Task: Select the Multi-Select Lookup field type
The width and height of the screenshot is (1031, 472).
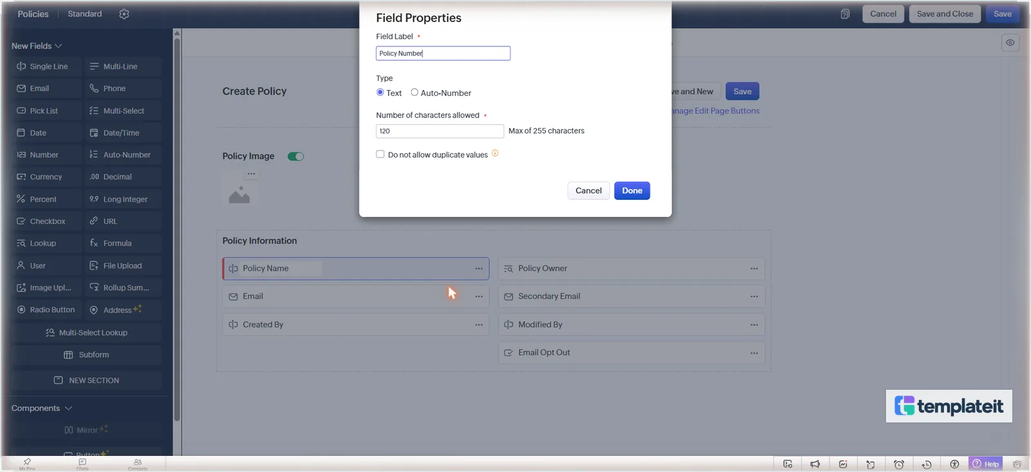Action: [x=86, y=332]
